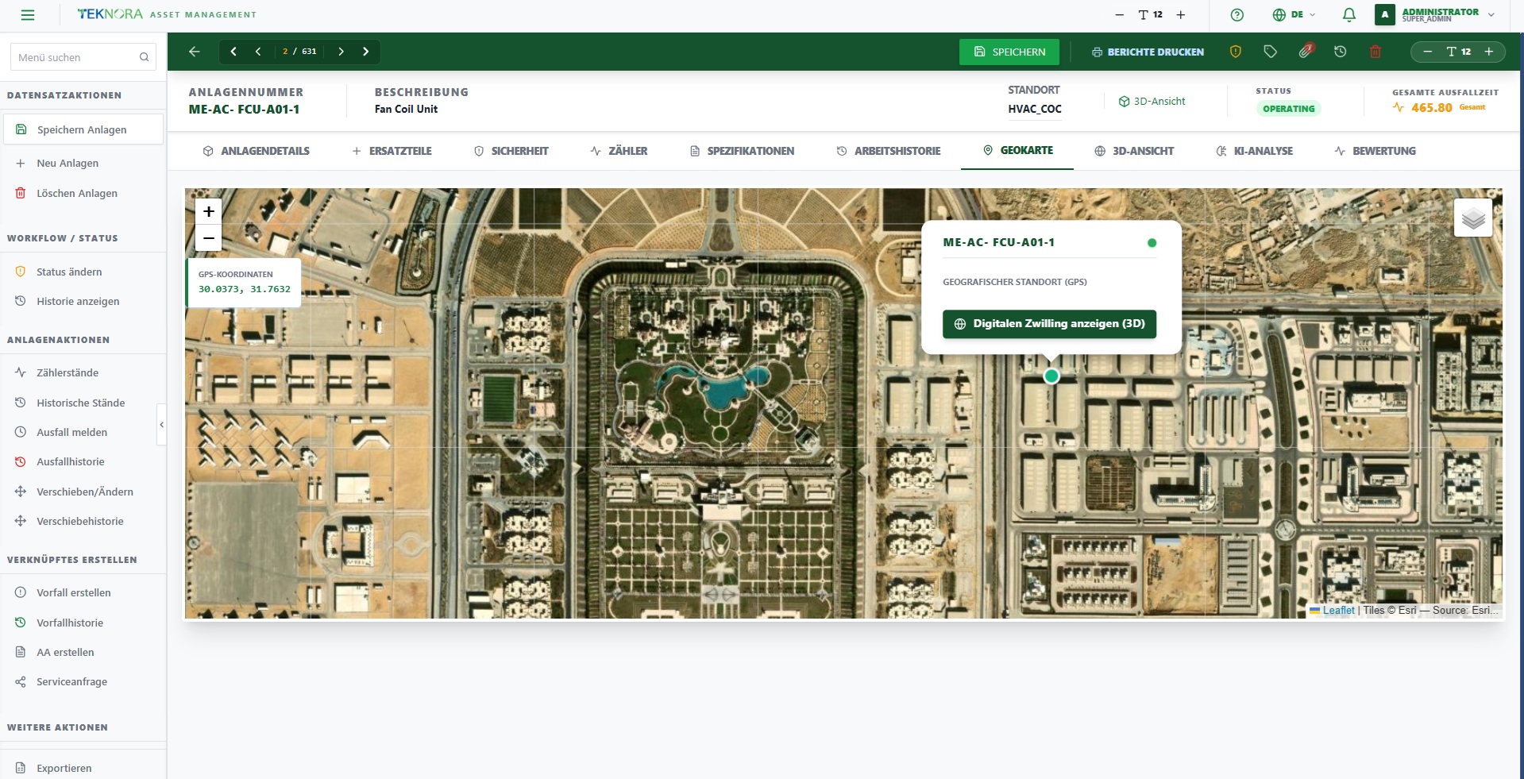The height and width of the screenshot is (779, 1524).
Task: Click the HVAC_COC location value
Action: (1035, 109)
